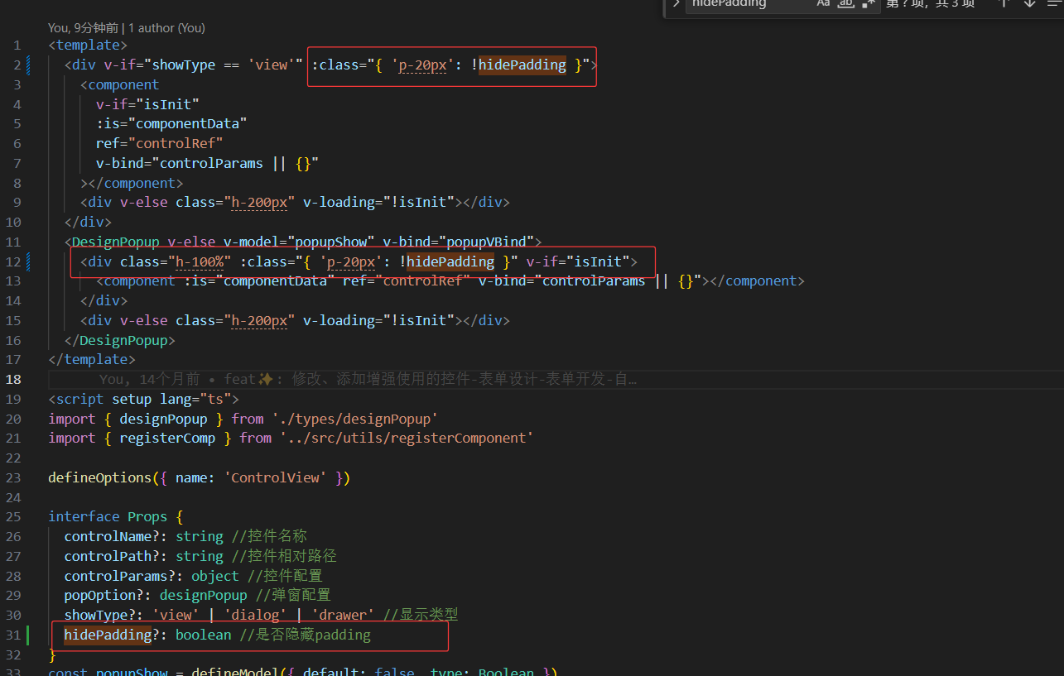Expand the Replace row in find widget
1064x676 pixels.
click(x=676, y=3)
